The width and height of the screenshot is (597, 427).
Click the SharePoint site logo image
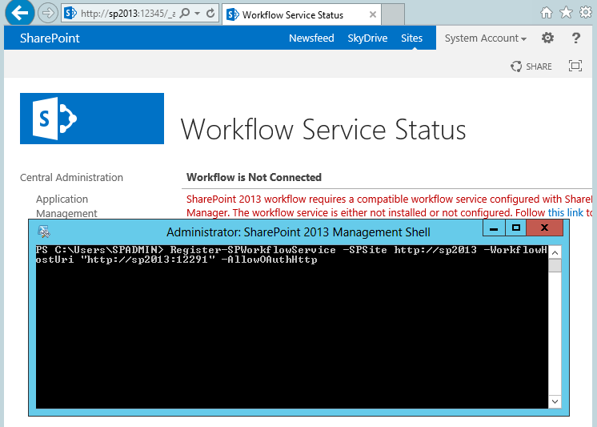tap(92, 119)
